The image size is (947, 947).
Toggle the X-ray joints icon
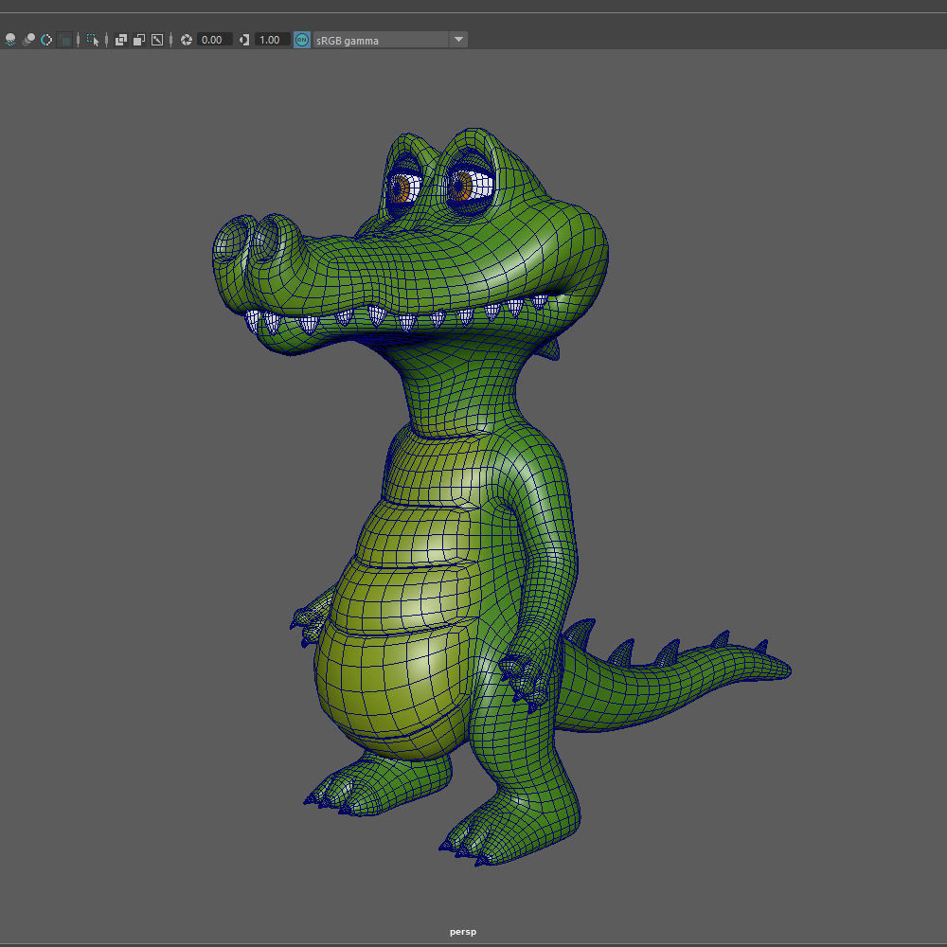(x=157, y=40)
